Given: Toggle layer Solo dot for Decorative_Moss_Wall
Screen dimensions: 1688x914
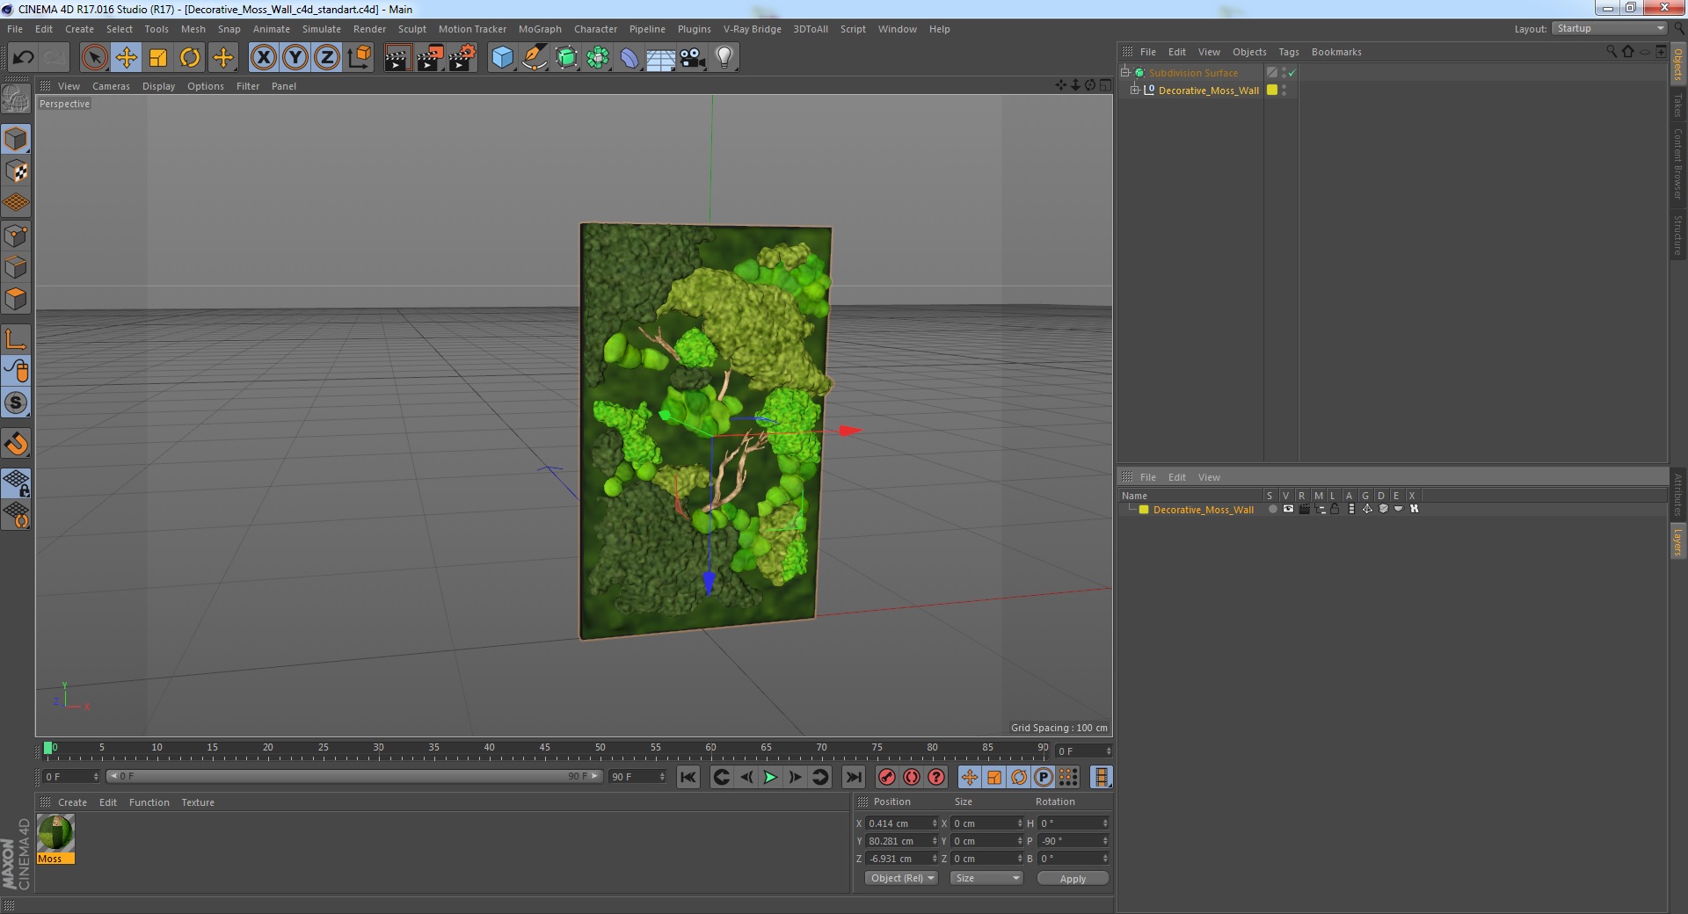Looking at the screenshot, I should point(1272,510).
